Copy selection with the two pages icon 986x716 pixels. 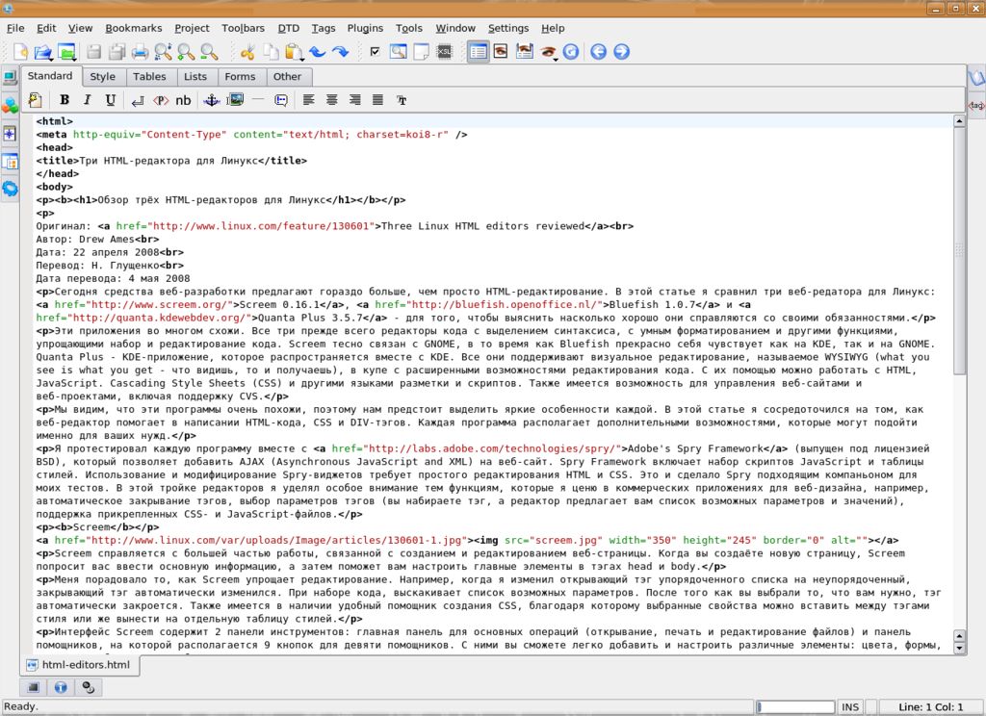point(271,52)
